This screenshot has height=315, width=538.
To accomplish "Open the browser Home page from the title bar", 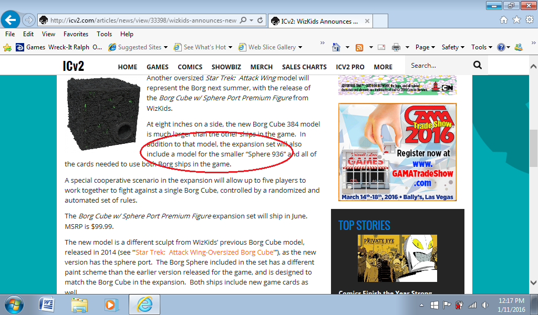I will [504, 20].
